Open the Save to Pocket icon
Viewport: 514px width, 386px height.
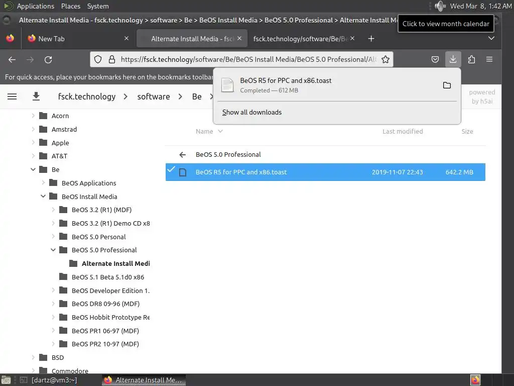pos(435,59)
